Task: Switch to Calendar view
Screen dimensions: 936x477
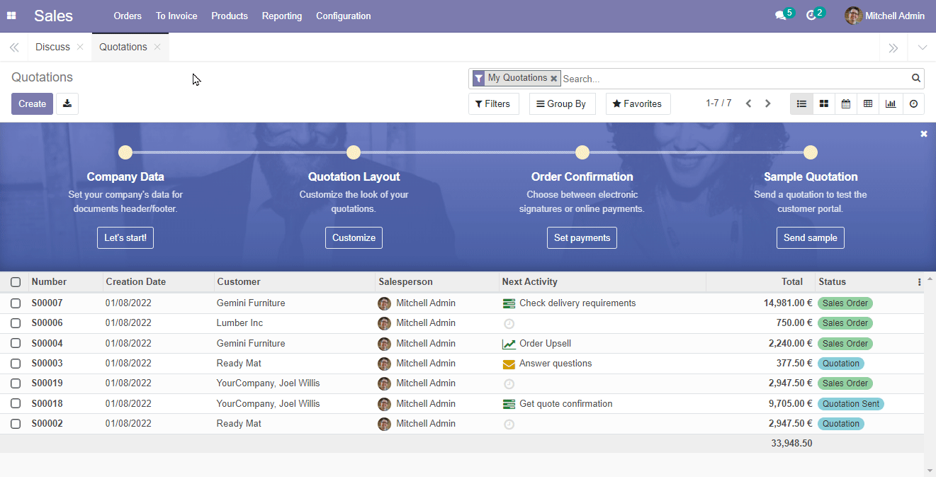Action: pyautogui.click(x=846, y=103)
